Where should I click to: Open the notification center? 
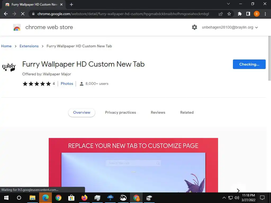pyautogui.click(x=262, y=198)
